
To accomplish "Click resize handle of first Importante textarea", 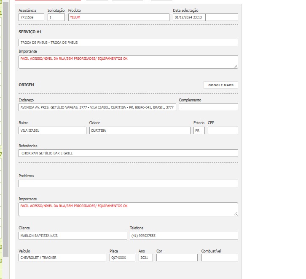I will [x=236, y=66].
